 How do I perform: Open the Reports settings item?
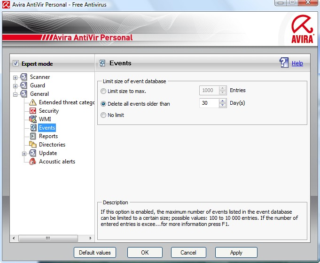tap(48, 136)
